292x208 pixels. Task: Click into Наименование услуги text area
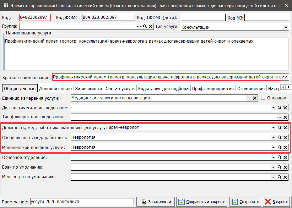pos(146,54)
